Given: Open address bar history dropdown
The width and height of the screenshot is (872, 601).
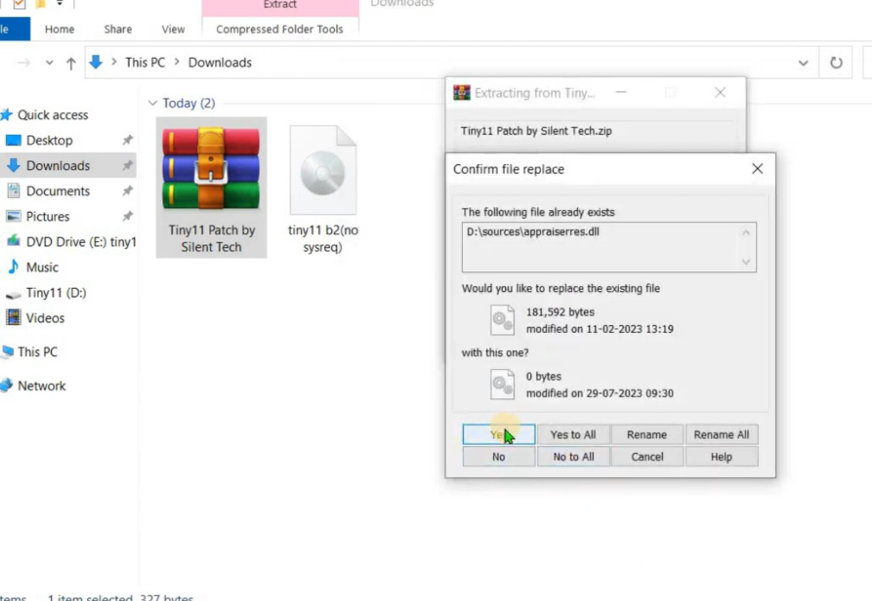Looking at the screenshot, I should coord(803,63).
